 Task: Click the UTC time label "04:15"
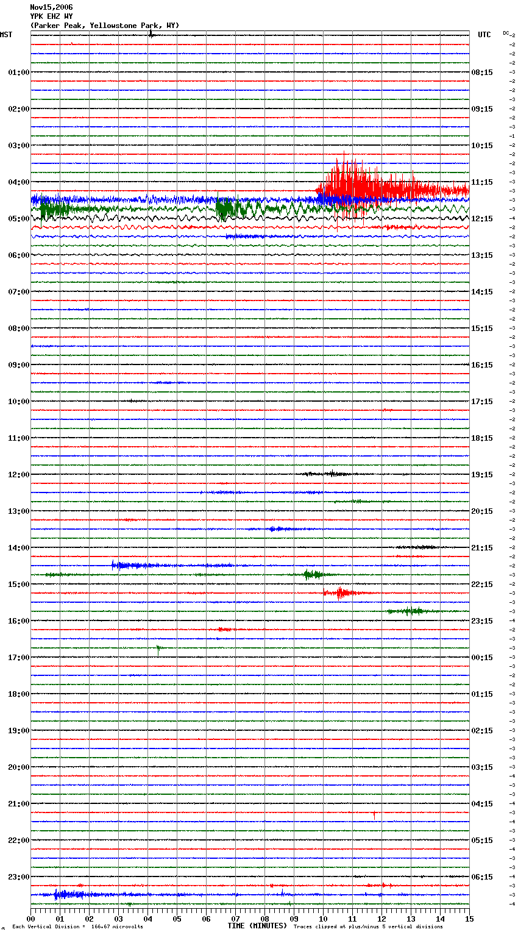(482, 804)
